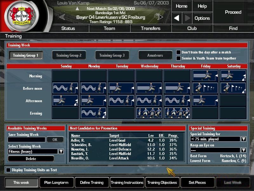Check Display Training Units as Text
The height and width of the screenshot is (191, 254).
click(x=8, y=170)
